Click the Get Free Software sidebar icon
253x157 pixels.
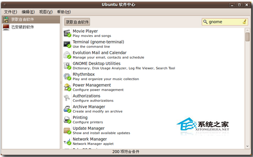(6, 20)
